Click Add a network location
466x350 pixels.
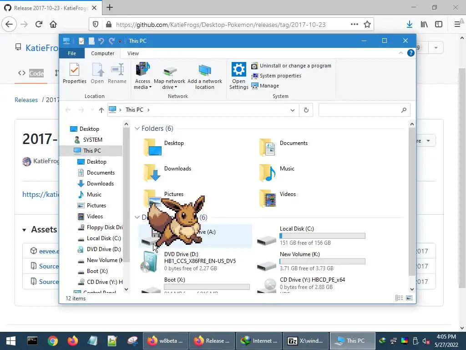204,76
